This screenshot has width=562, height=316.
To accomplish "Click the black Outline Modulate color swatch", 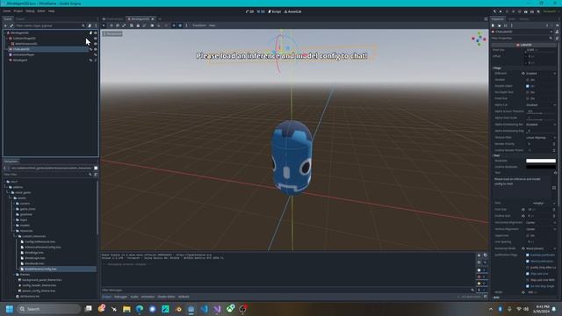I will (541, 167).
